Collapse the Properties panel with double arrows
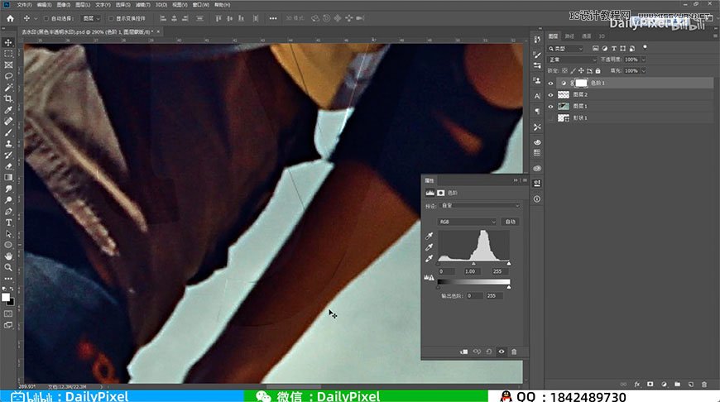The height and width of the screenshot is (402, 720). click(x=516, y=180)
